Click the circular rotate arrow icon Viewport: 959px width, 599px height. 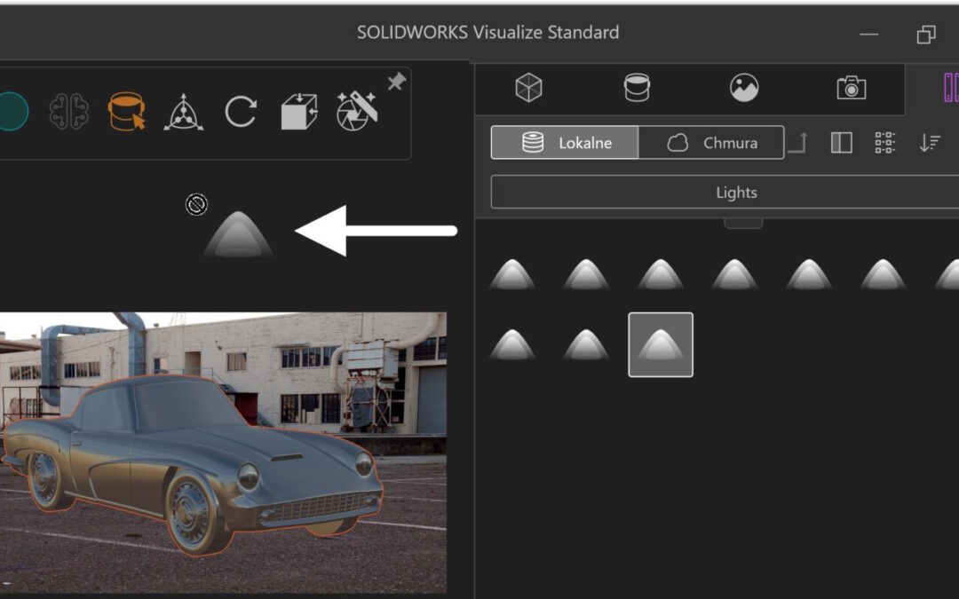pyautogui.click(x=240, y=112)
